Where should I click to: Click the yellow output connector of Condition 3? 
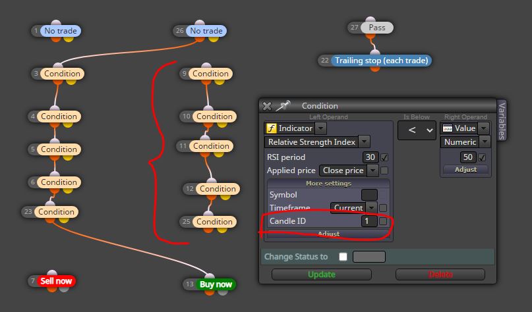(x=71, y=82)
